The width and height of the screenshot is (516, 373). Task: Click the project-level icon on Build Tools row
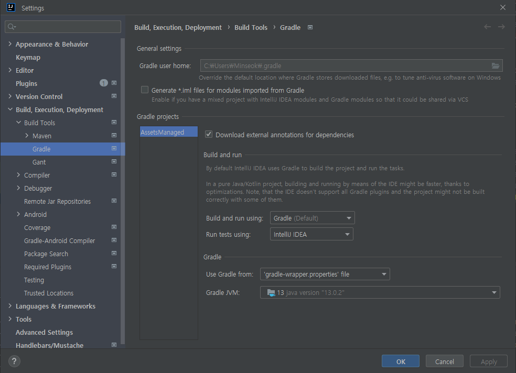pos(114,122)
